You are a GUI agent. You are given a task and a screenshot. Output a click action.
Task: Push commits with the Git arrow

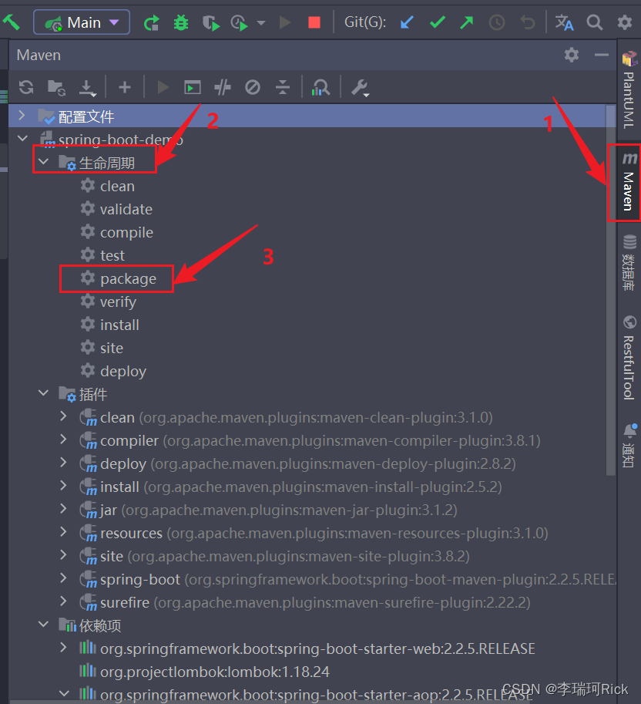(467, 22)
